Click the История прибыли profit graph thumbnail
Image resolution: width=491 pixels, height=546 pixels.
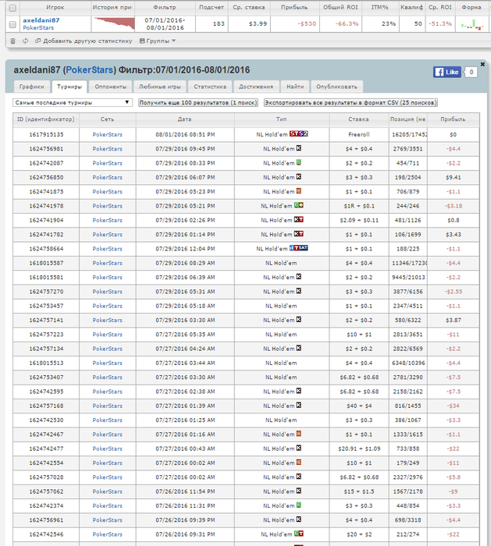pos(113,24)
